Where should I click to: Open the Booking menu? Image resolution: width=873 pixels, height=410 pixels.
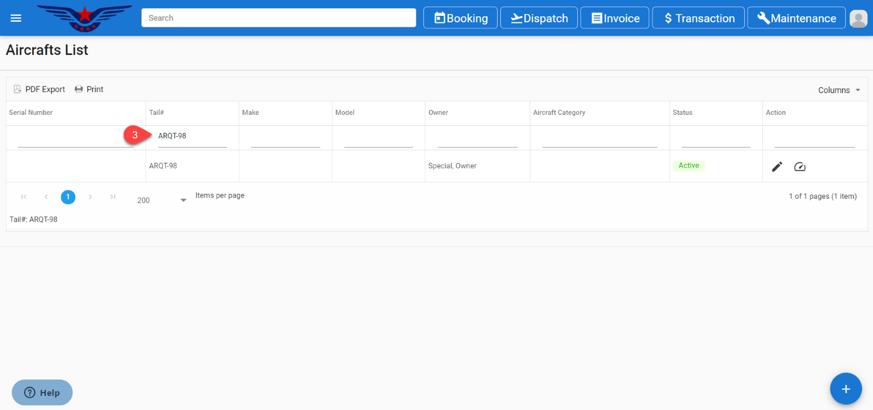tap(461, 18)
